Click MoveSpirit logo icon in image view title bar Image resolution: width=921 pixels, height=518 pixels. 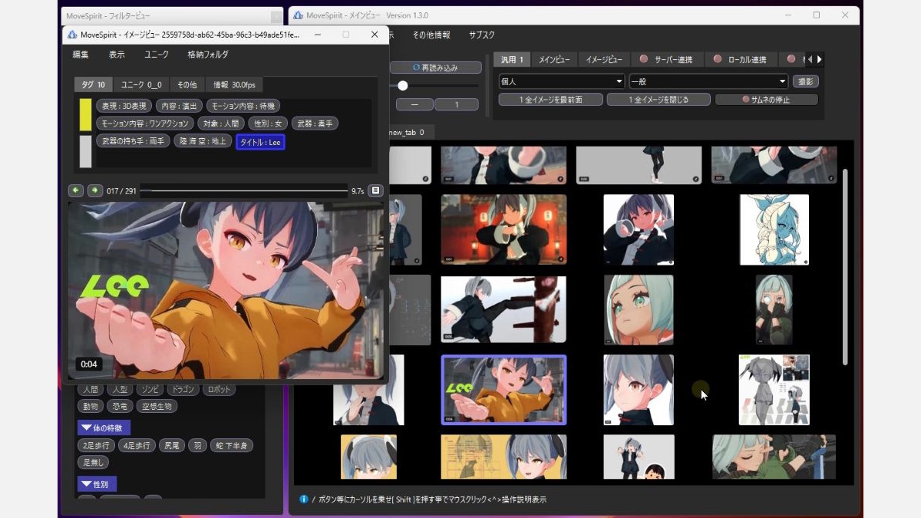72,35
